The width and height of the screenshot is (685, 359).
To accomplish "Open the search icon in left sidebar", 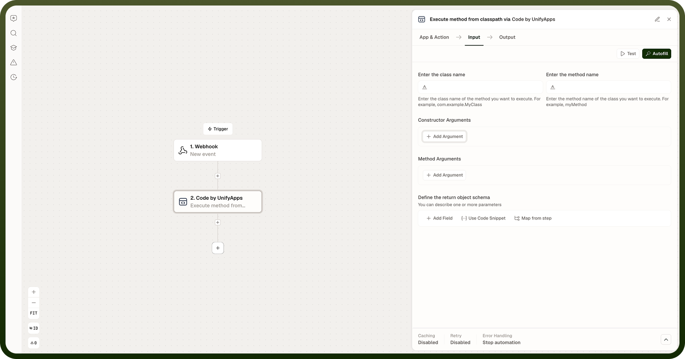I will 14,33.
